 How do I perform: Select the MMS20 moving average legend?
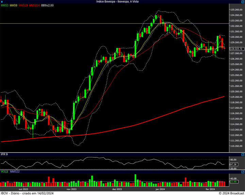point(23,5)
